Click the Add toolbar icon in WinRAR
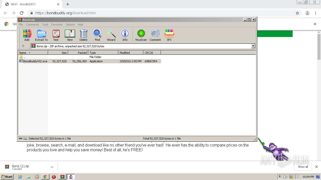 point(27,35)
